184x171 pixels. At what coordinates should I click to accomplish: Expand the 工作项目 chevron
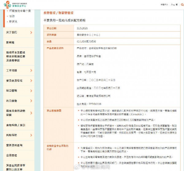[x=31, y=70]
